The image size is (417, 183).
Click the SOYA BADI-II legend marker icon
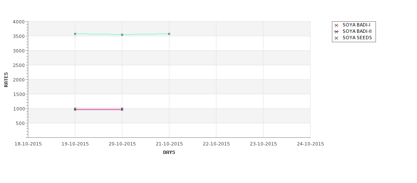pos(336,32)
